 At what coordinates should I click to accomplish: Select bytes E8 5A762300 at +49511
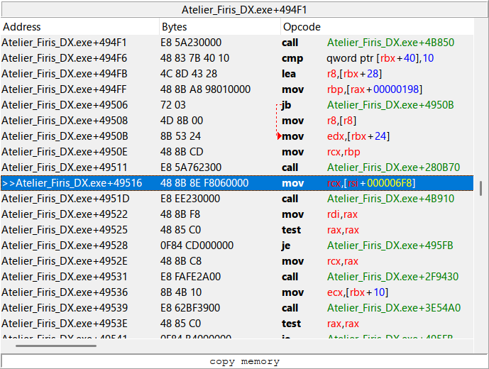tap(191, 167)
